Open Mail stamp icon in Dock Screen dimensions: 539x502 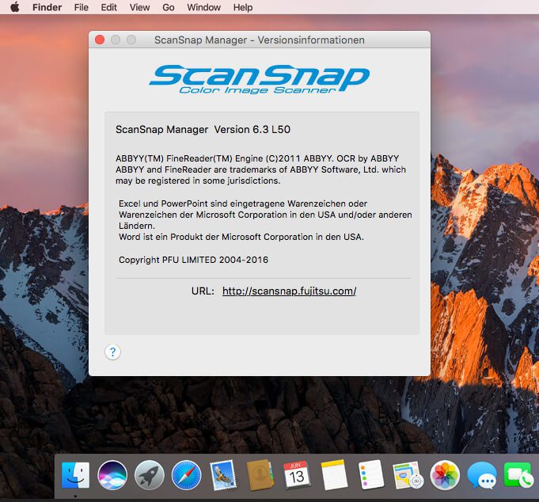223,476
